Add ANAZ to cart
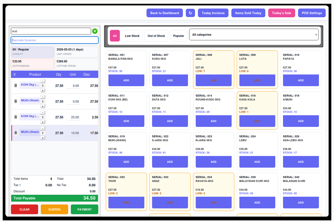The height and width of the screenshot is (222, 334). (170, 202)
